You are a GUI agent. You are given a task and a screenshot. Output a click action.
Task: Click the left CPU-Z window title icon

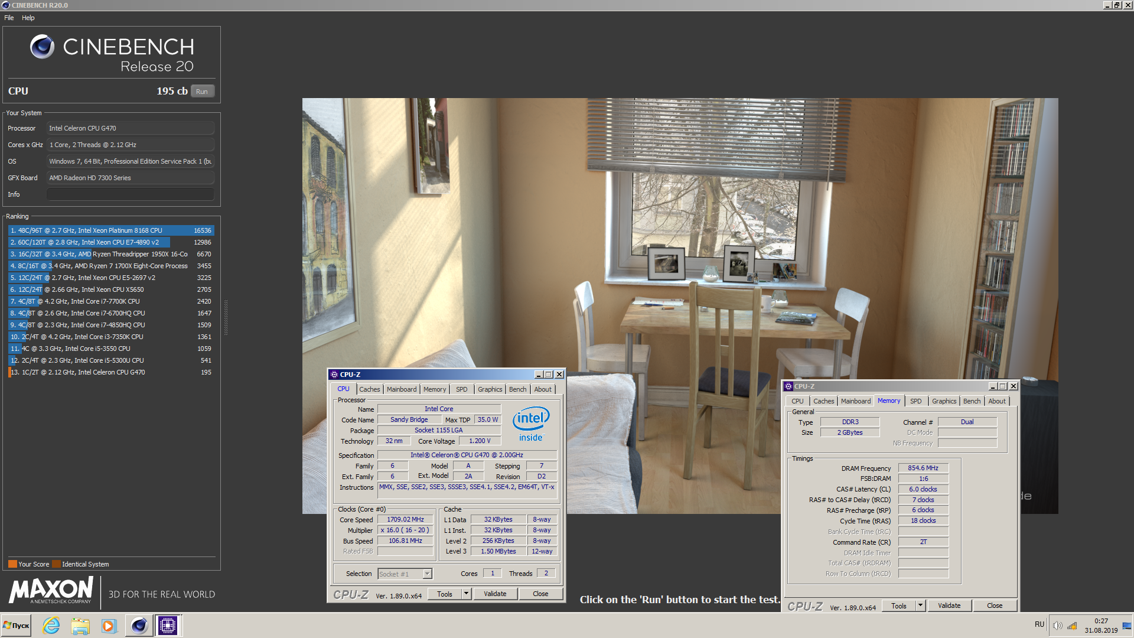[x=334, y=375]
